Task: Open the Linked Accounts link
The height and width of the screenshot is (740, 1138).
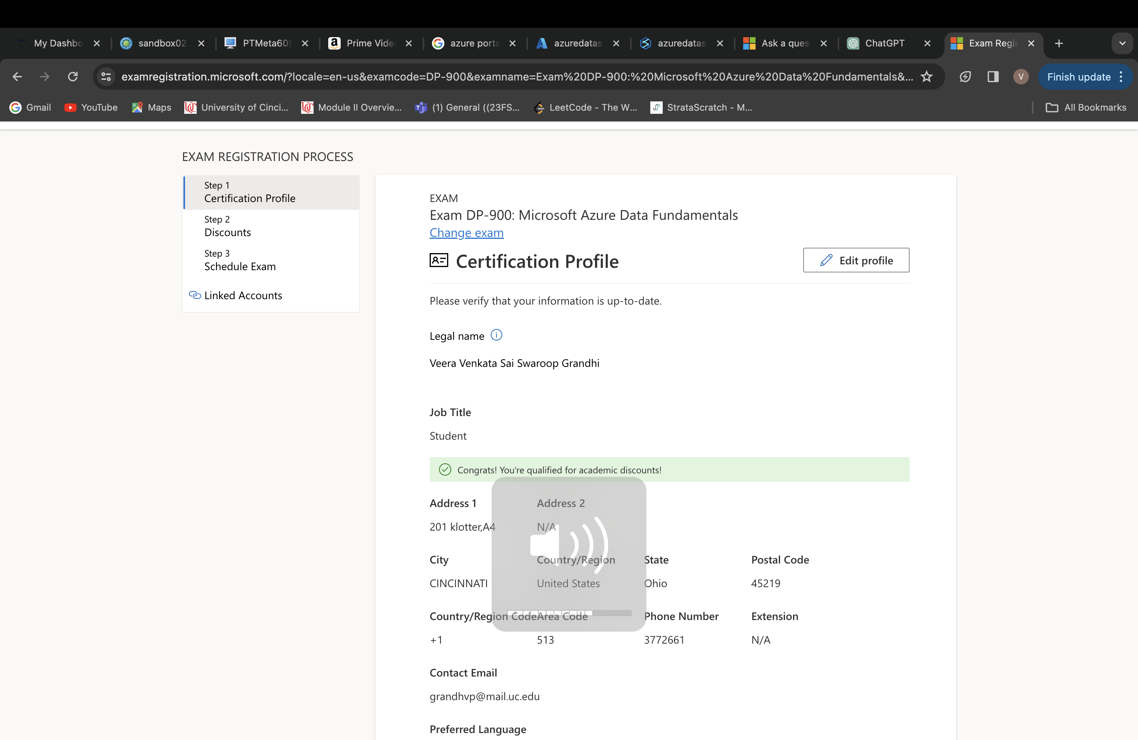Action: point(243,295)
